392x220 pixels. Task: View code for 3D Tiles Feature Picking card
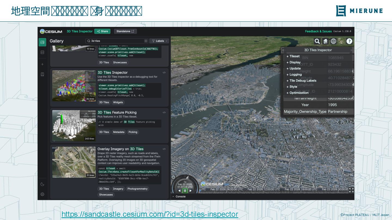[x=164, y=112]
